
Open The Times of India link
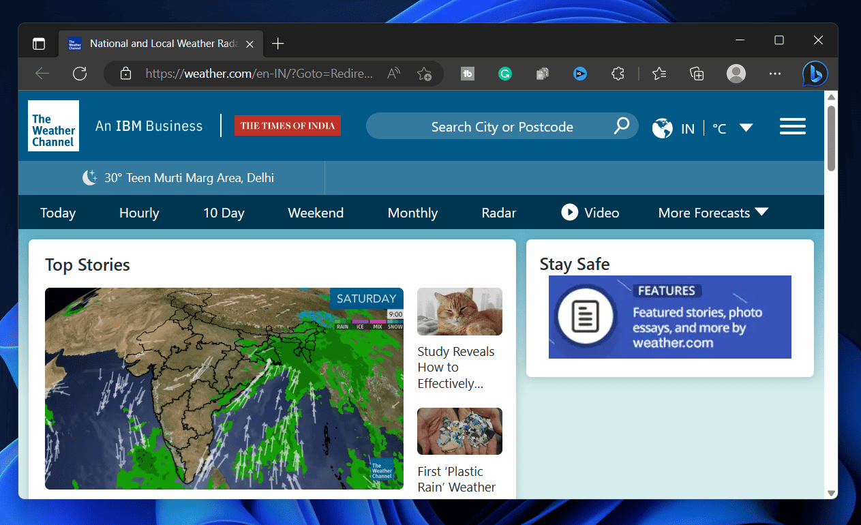pos(287,125)
